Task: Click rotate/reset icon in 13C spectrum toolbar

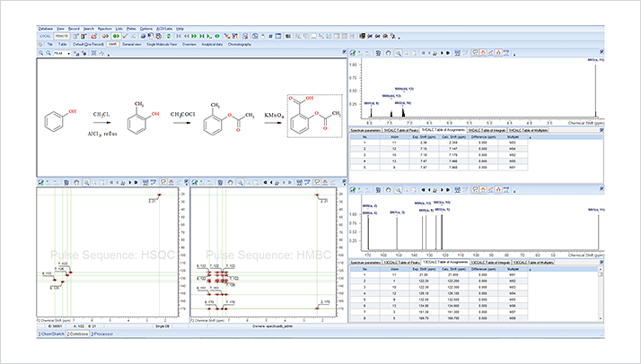Action: [389, 190]
